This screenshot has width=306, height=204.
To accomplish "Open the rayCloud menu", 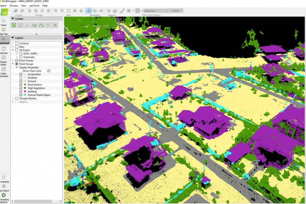I will 35,5.
